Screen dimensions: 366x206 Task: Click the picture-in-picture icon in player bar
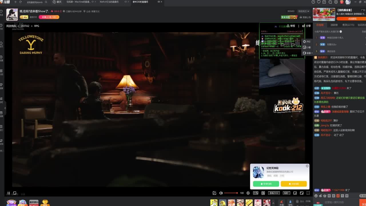295,193
